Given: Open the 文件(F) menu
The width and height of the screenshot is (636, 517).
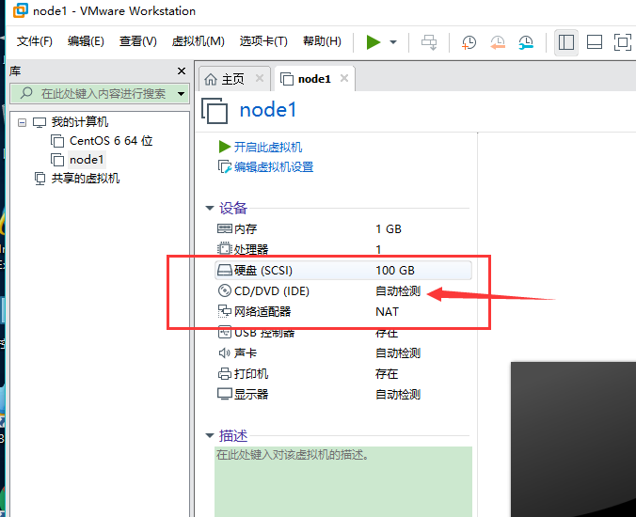Looking at the screenshot, I should point(35,41).
